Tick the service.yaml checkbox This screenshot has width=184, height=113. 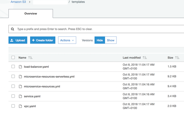[13, 96]
